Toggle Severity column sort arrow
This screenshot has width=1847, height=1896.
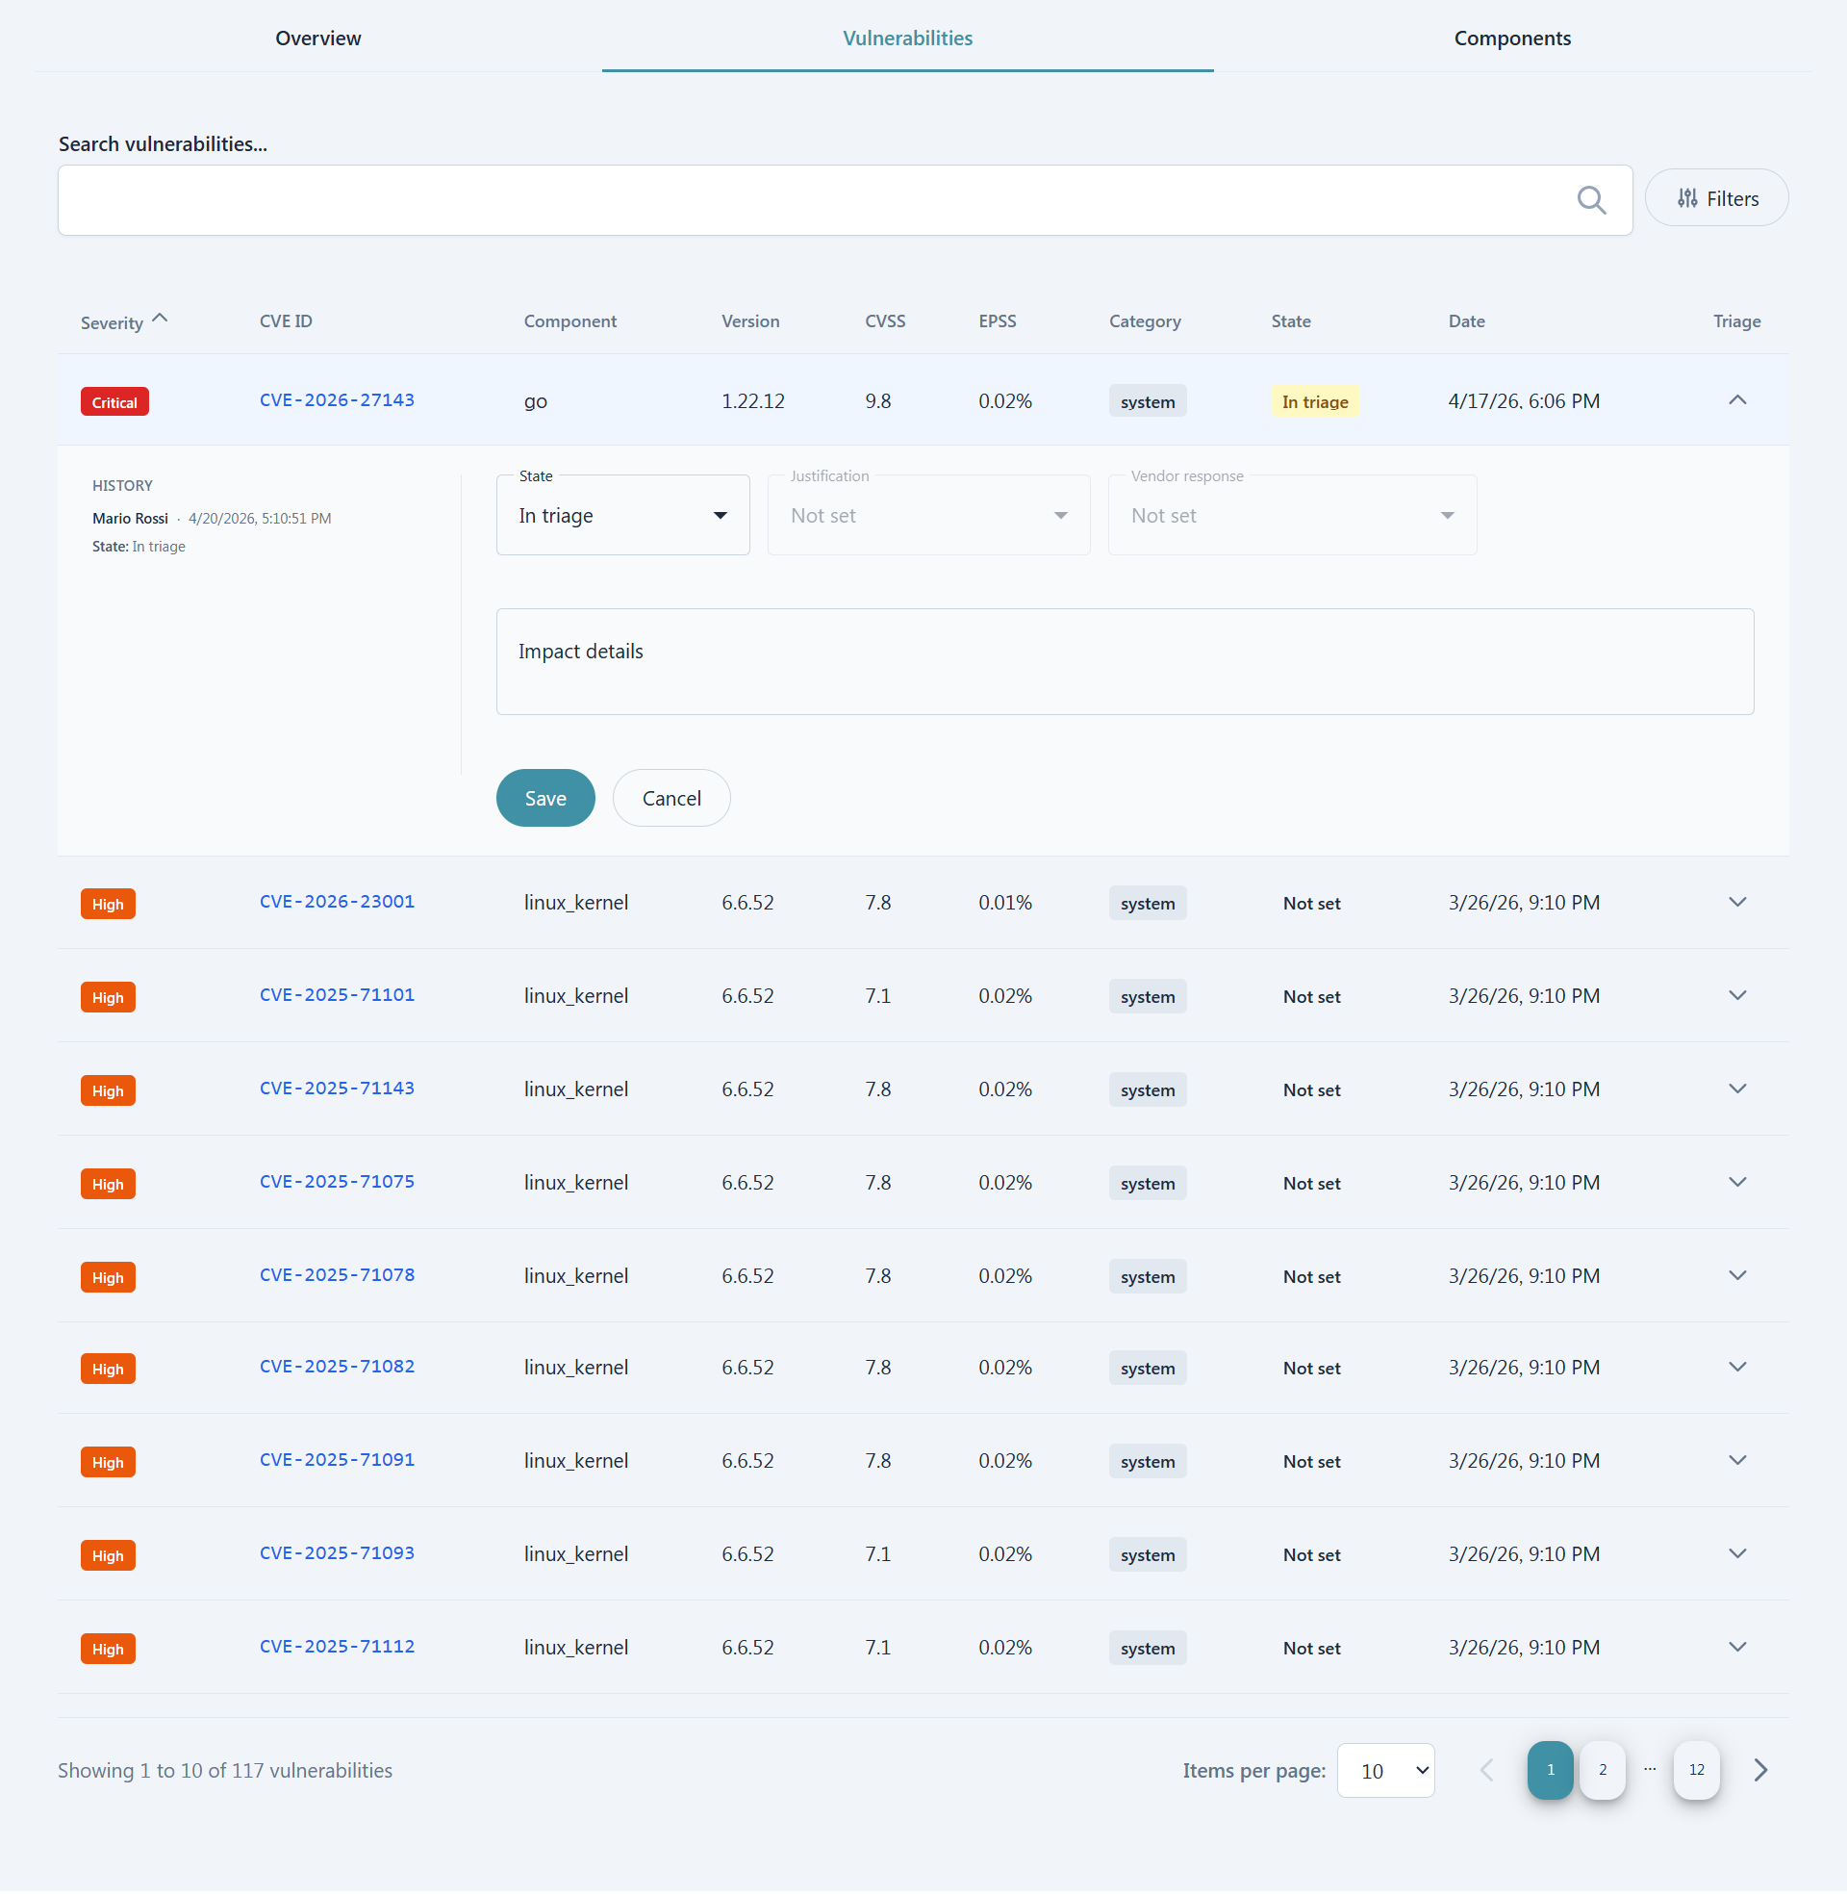tap(160, 320)
